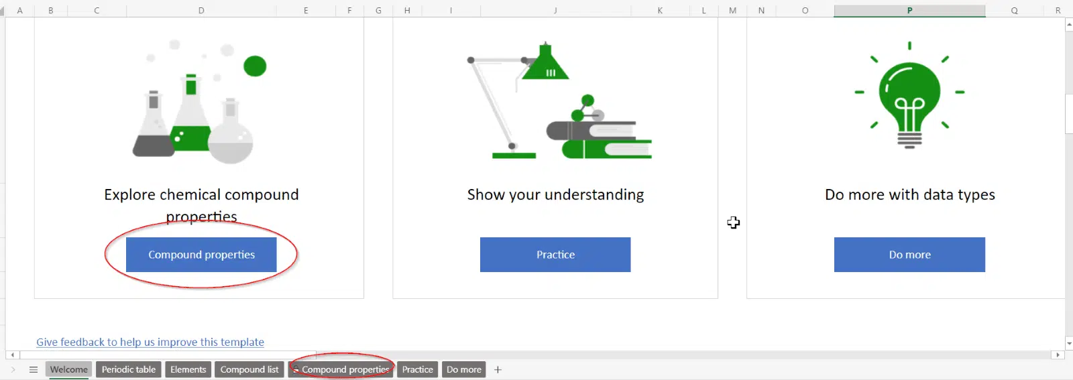Add a new sheet with plus icon
The height and width of the screenshot is (380, 1073).
(498, 369)
